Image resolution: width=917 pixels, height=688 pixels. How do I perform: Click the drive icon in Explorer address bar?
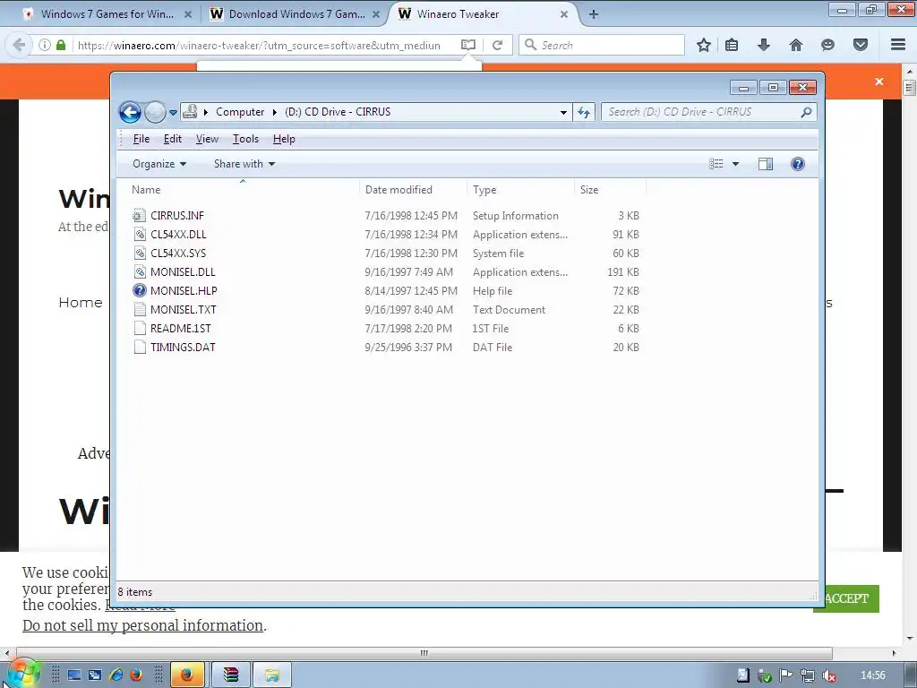pos(190,111)
